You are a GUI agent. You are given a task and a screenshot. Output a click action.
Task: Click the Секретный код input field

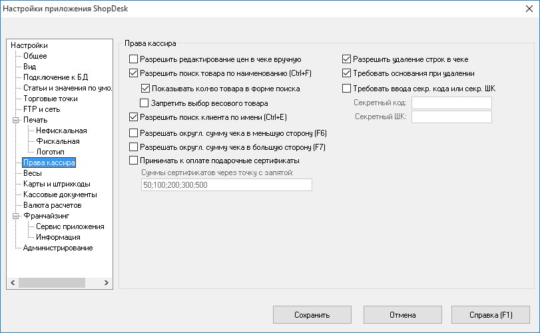click(451, 103)
